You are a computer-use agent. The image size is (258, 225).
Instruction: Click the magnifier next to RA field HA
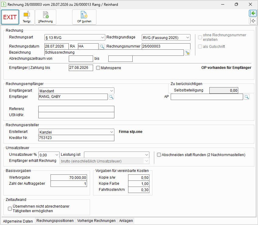click(x=102, y=46)
